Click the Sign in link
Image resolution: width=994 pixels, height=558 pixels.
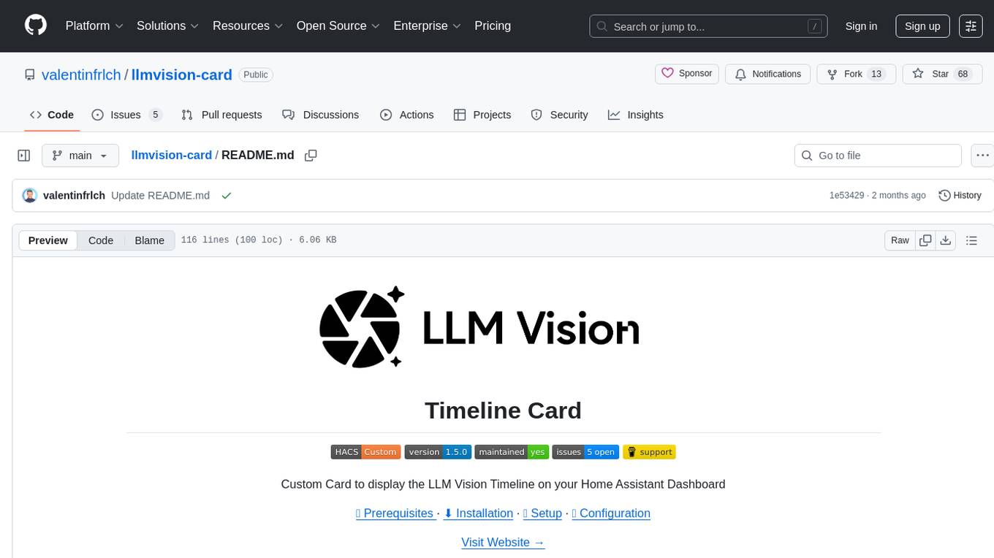861,26
